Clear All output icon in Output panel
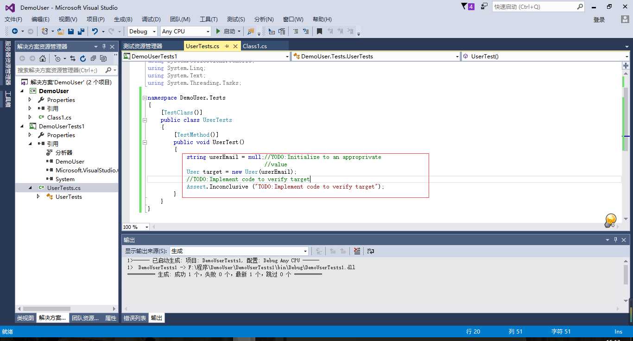The image size is (633, 341). 357,251
